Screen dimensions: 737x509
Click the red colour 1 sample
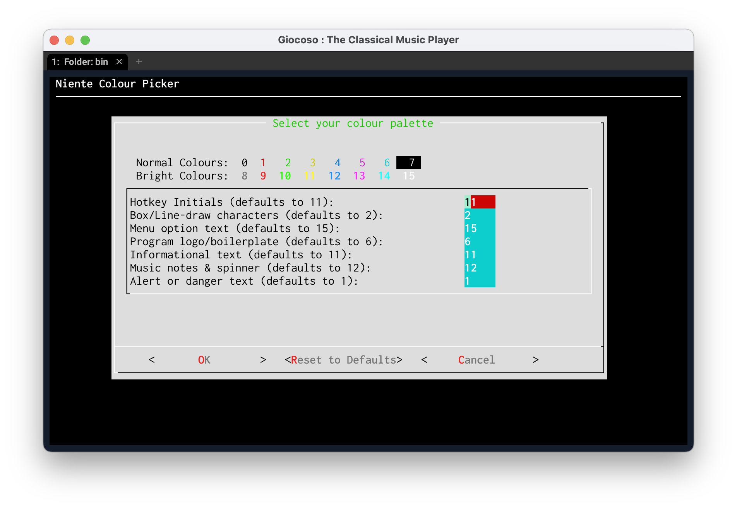(263, 163)
